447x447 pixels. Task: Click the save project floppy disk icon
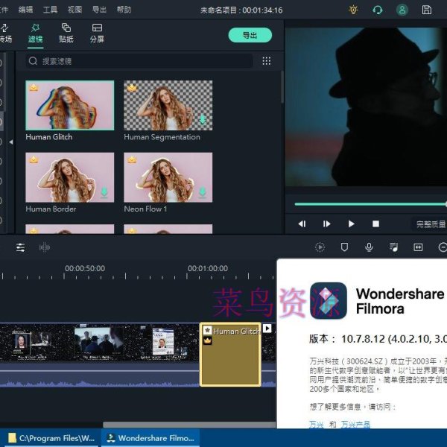(x=427, y=10)
